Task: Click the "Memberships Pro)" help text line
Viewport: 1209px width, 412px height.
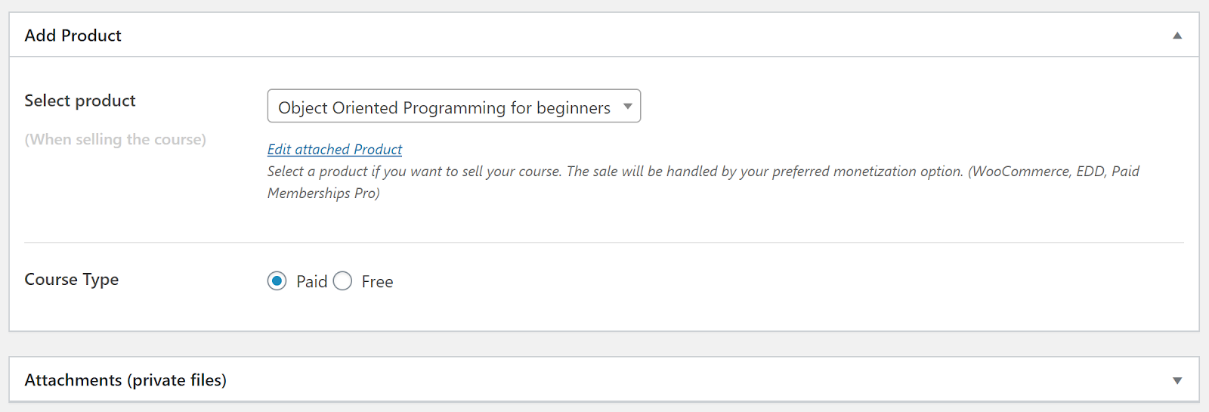Action: pos(323,194)
